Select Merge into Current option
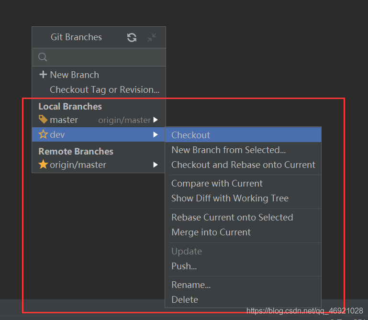The width and height of the screenshot is (368, 320). pos(211,232)
